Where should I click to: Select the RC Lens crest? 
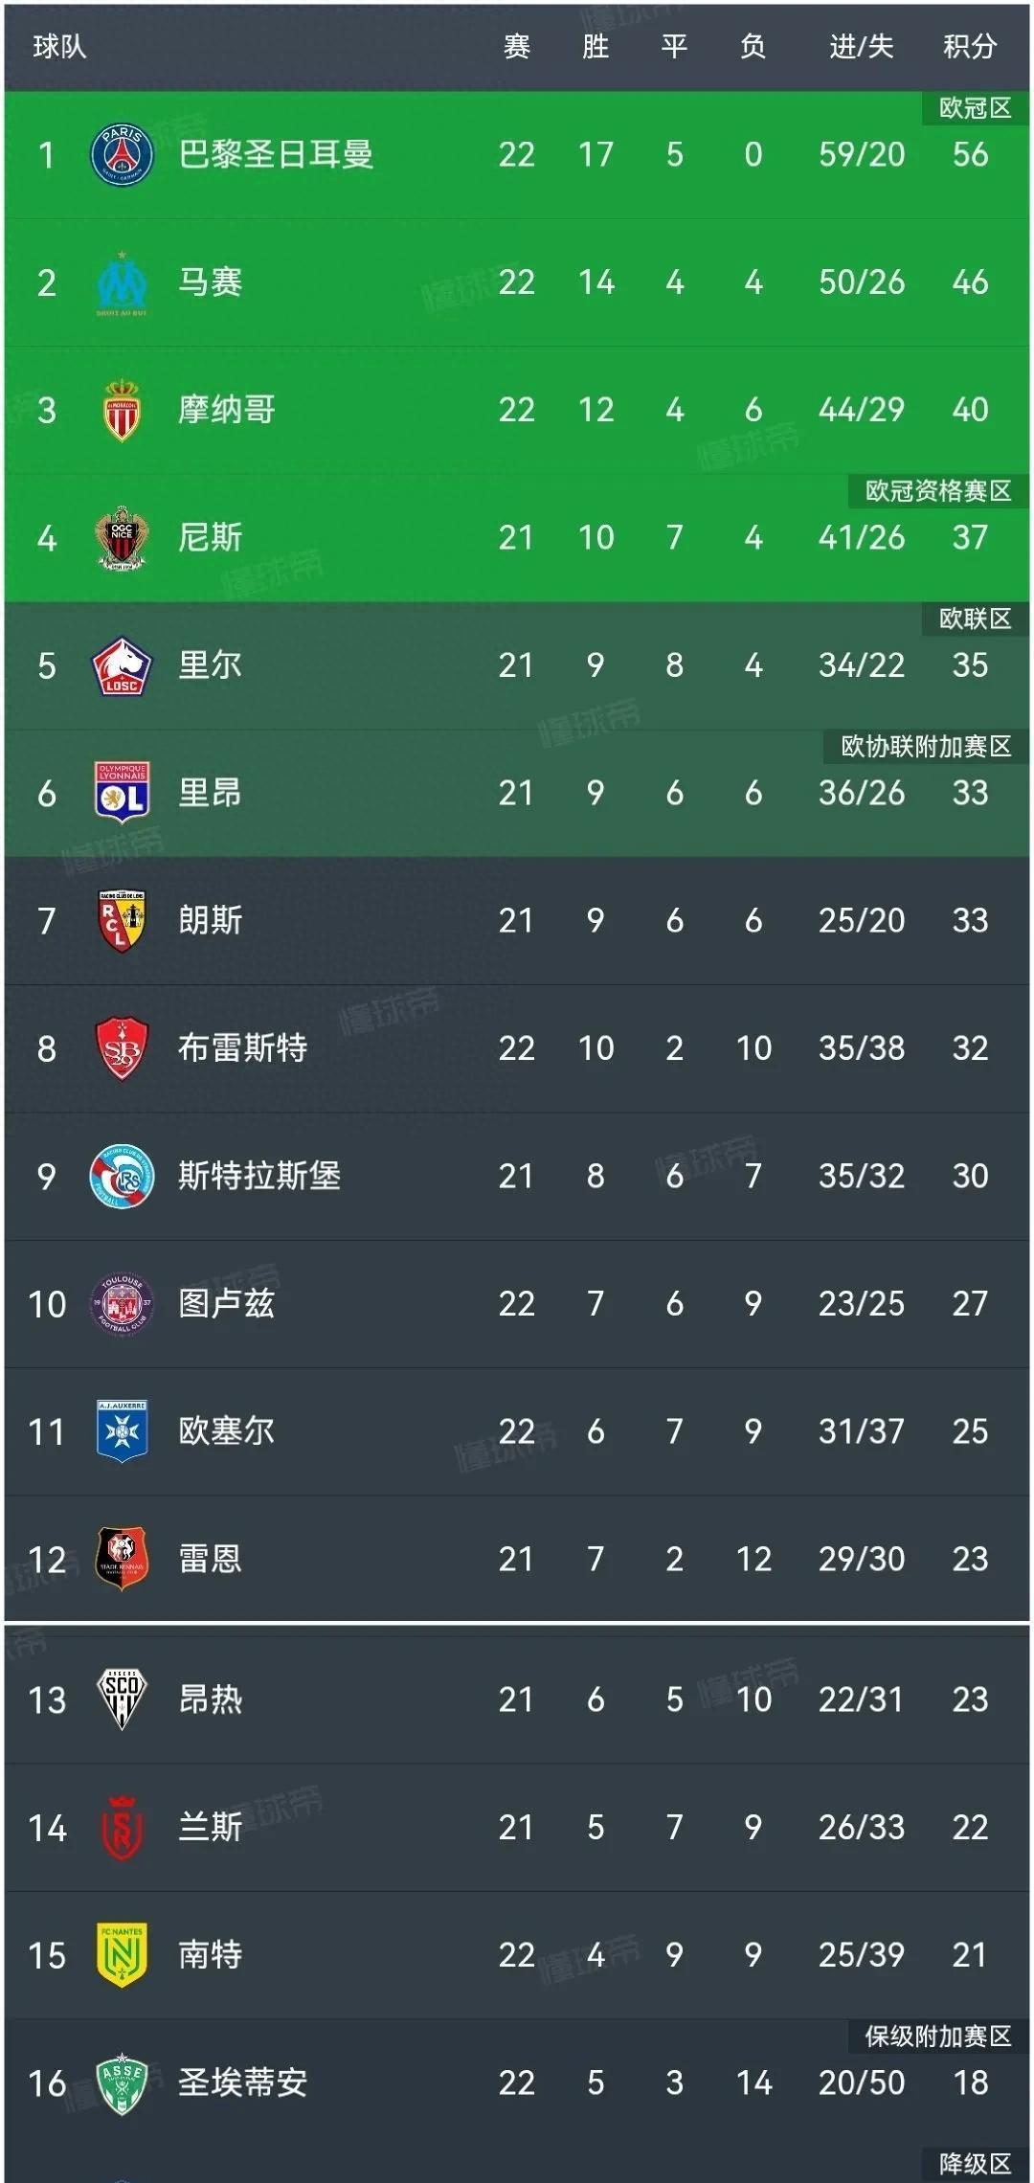click(122, 920)
